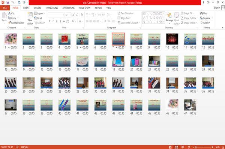Click the Format Painter brush icon
This screenshot has height=149, width=225.
click(10, 23)
